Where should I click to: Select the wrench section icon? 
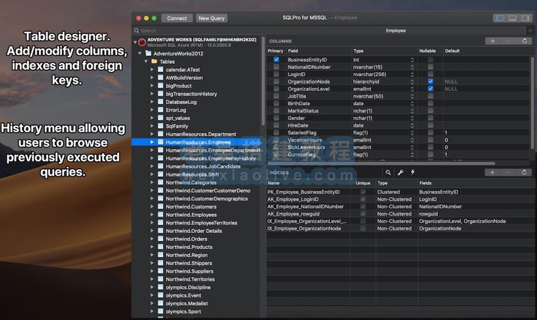coord(400,172)
